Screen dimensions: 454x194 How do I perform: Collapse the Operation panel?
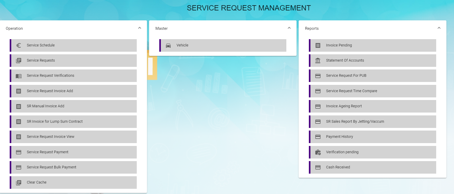[x=140, y=28]
